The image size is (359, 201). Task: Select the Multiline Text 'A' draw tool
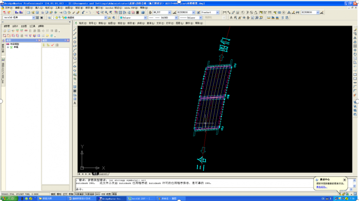click(x=75, y=103)
